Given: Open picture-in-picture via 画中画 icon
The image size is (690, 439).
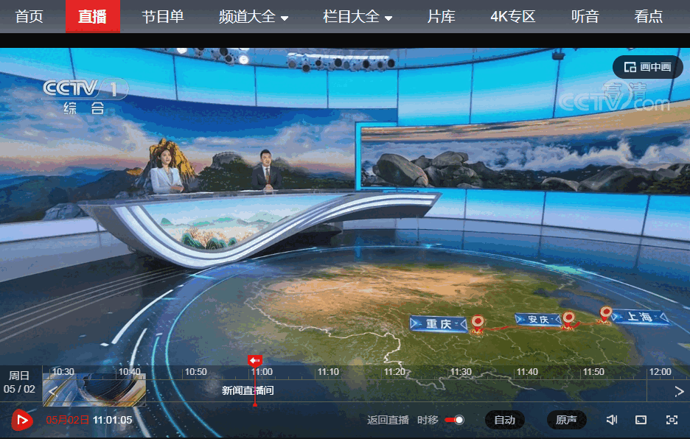Looking at the screenshot, I should 647,66.
